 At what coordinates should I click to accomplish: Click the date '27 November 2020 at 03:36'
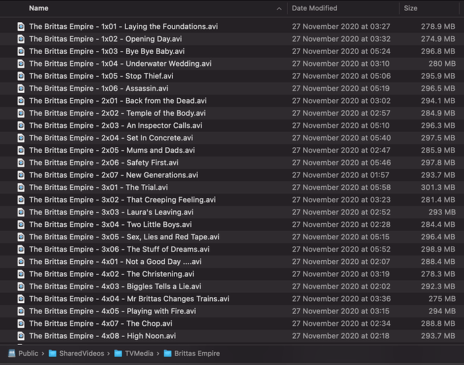341,299
